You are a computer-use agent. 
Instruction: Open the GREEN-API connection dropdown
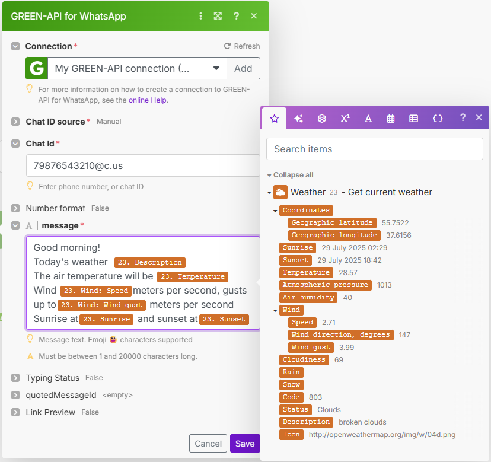216,68
